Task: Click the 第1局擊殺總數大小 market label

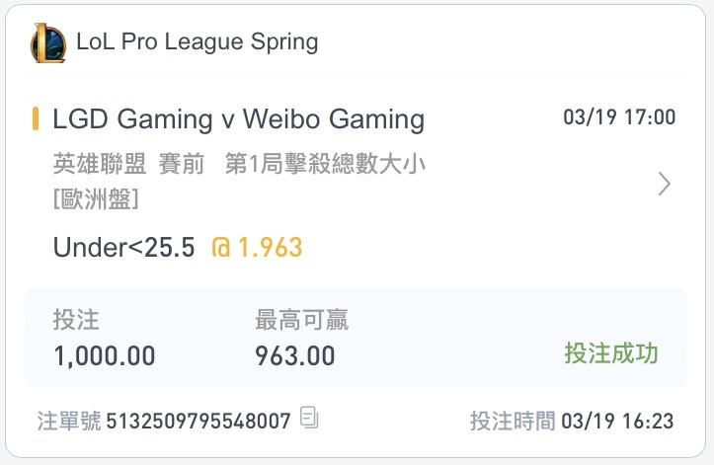Action: click(325, 164)
